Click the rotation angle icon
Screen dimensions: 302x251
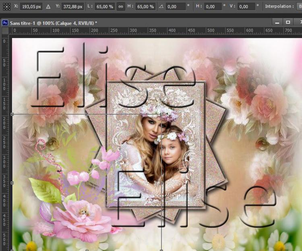161,6
